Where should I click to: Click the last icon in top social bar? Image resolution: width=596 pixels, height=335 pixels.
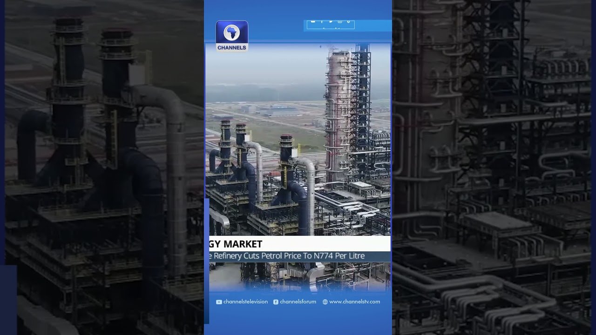point(348,21)
